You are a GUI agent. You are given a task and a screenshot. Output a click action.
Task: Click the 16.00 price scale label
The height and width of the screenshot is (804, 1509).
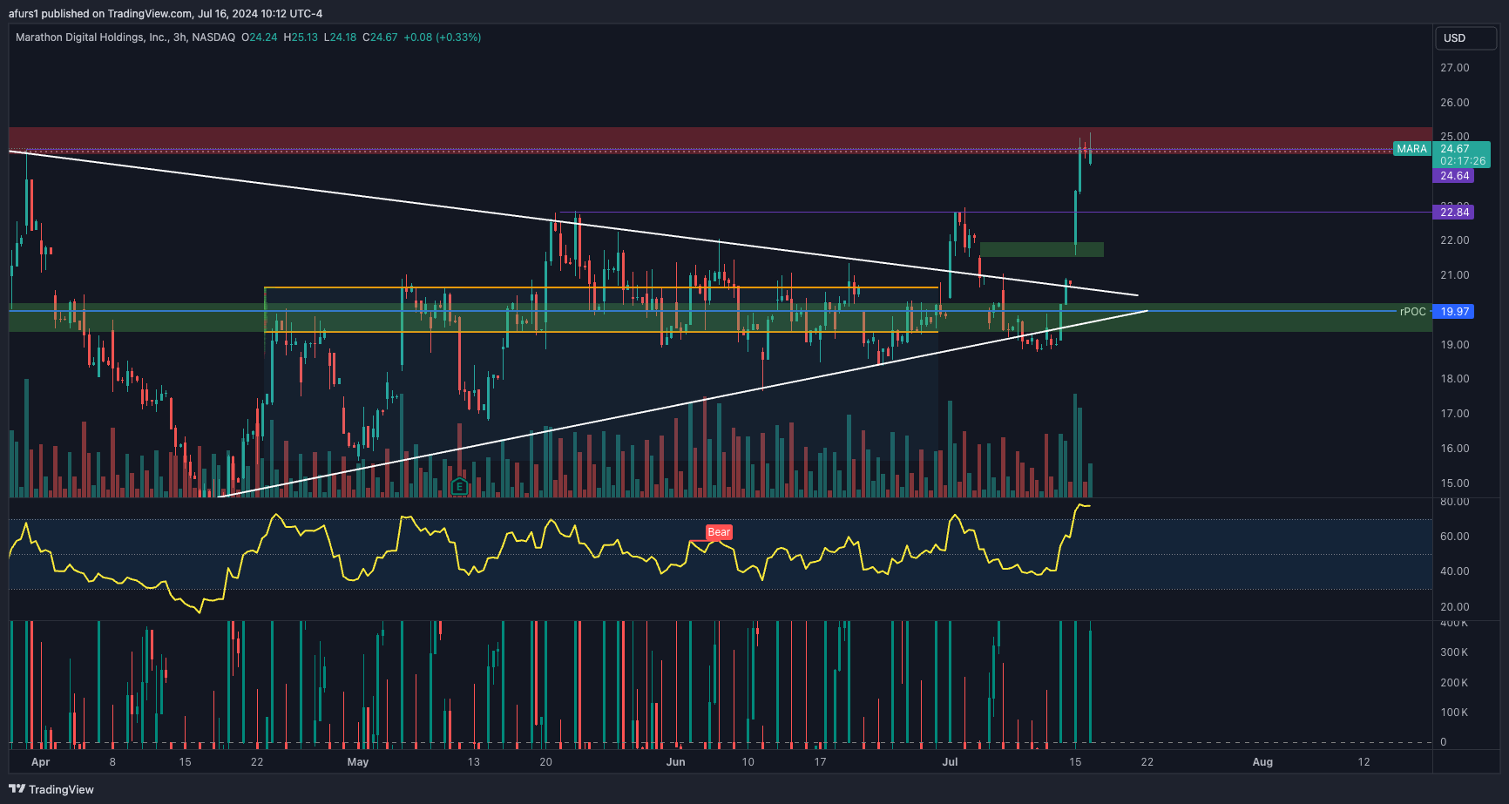click(1455, 449)
